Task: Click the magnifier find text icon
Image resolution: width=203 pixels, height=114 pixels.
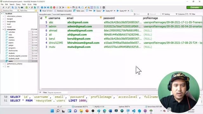Action: coord(79,7)
